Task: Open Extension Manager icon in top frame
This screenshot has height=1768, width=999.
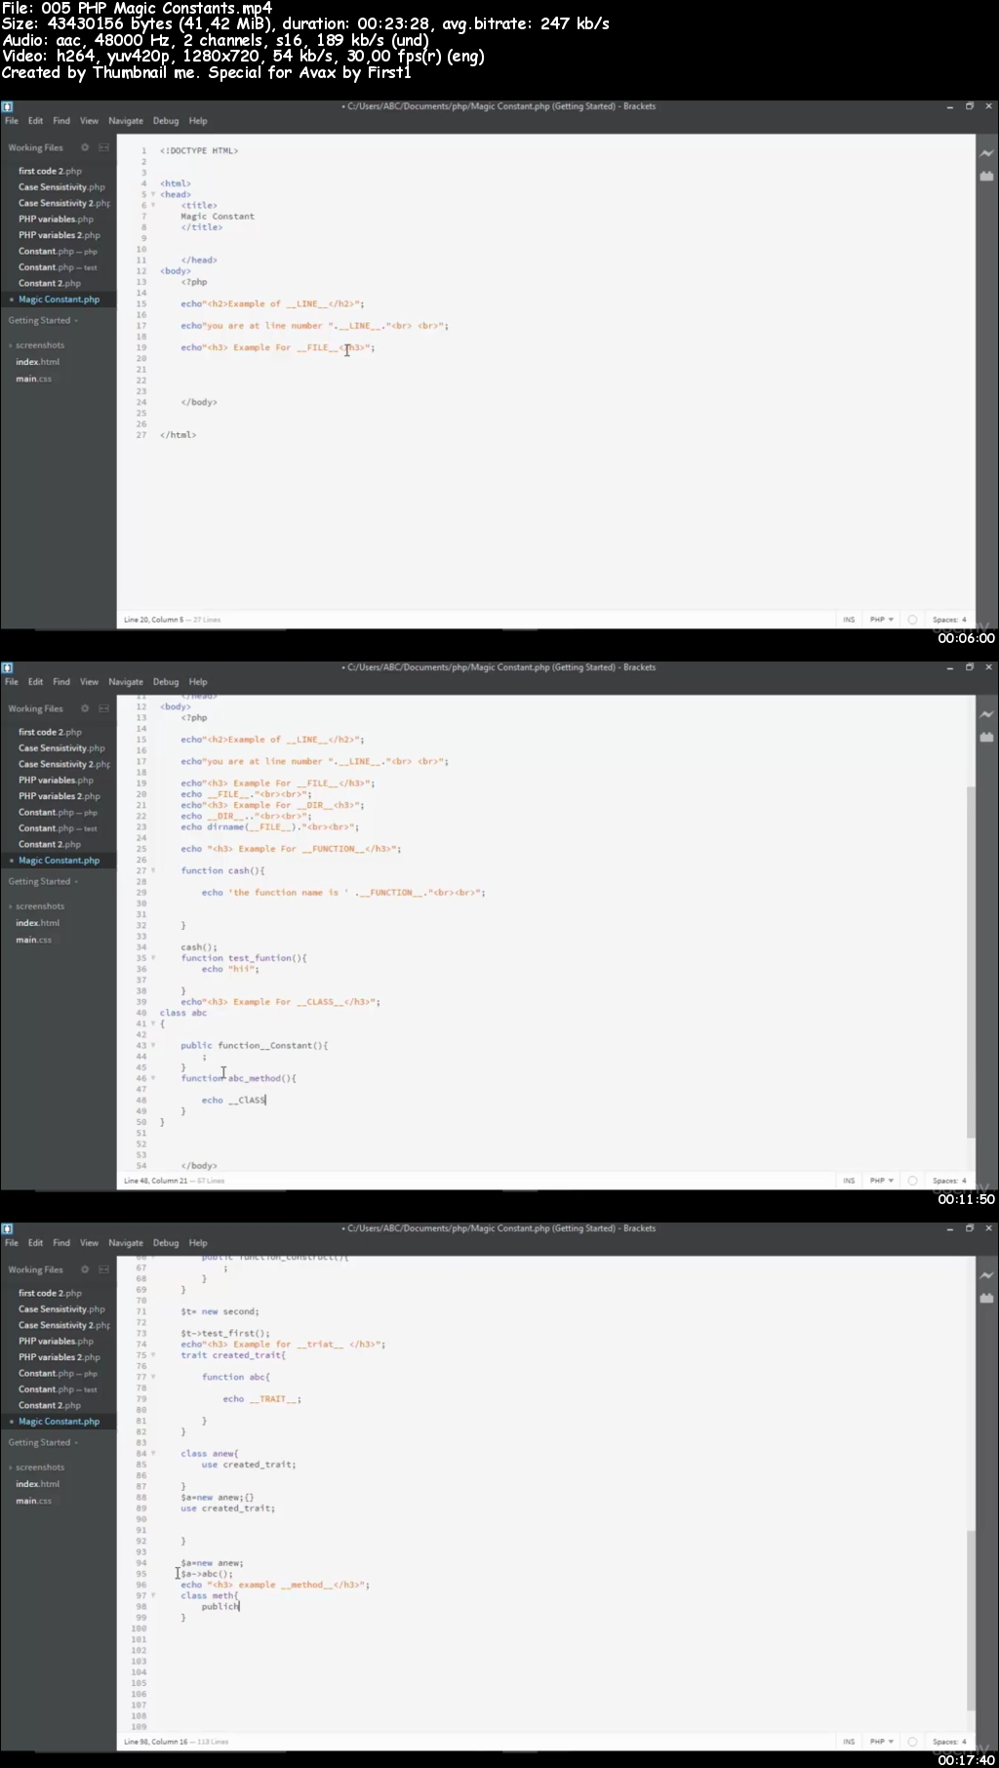Action: 986,177
